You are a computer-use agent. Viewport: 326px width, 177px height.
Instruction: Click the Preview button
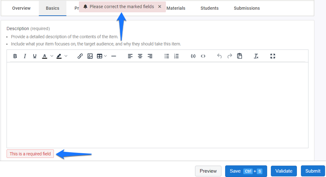208,171
